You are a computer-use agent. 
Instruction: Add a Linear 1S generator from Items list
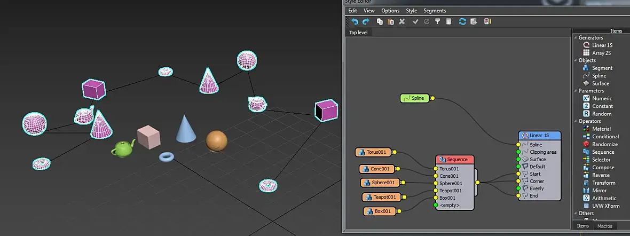(x=597, y=45)
